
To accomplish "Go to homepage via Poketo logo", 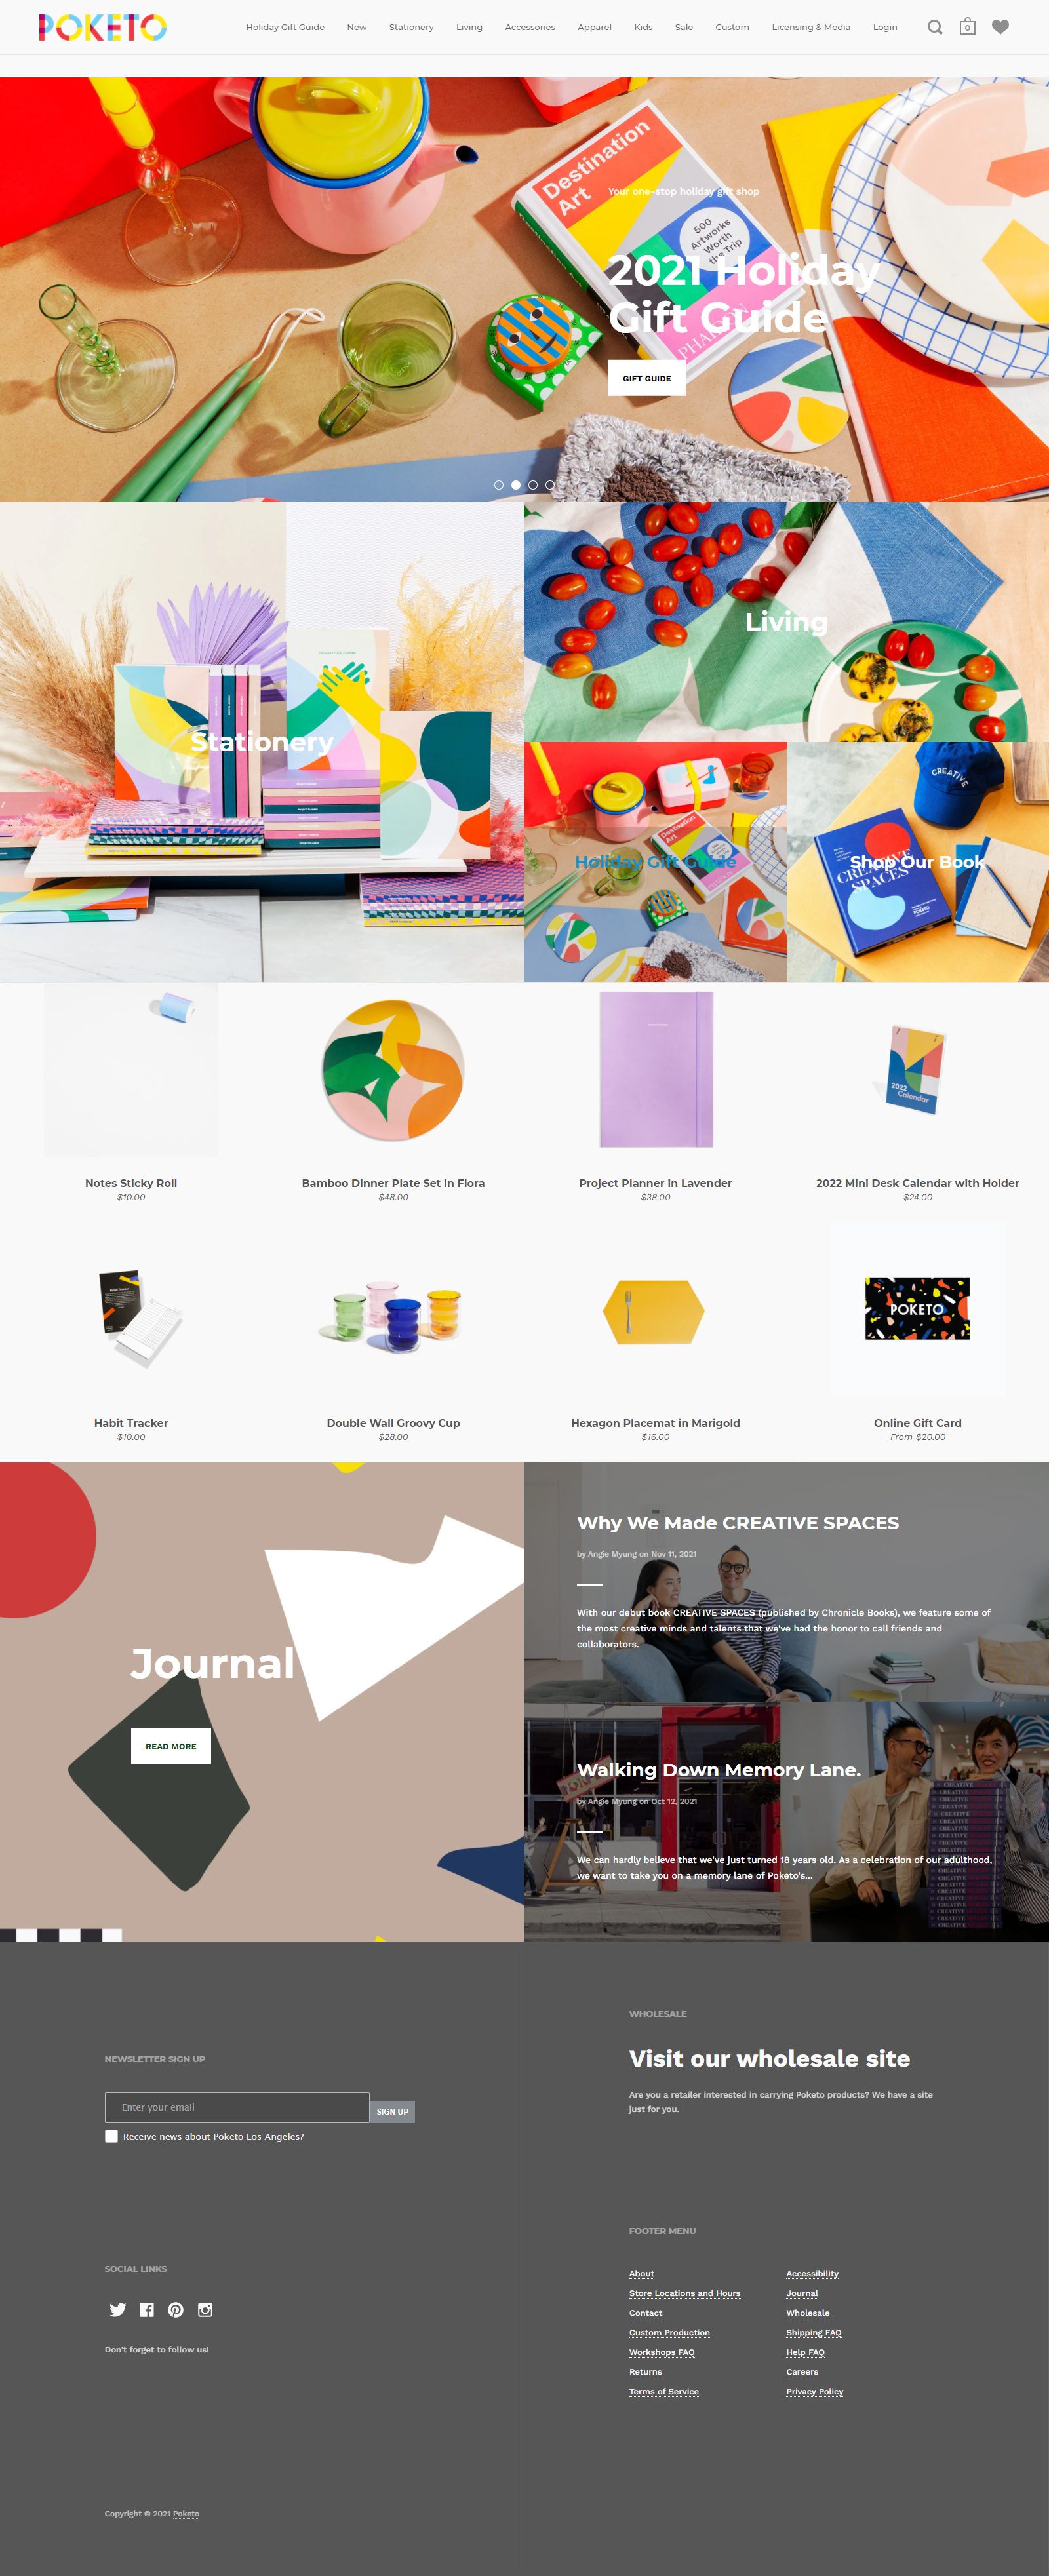I will pyautogui.click(x=102, y=27).
